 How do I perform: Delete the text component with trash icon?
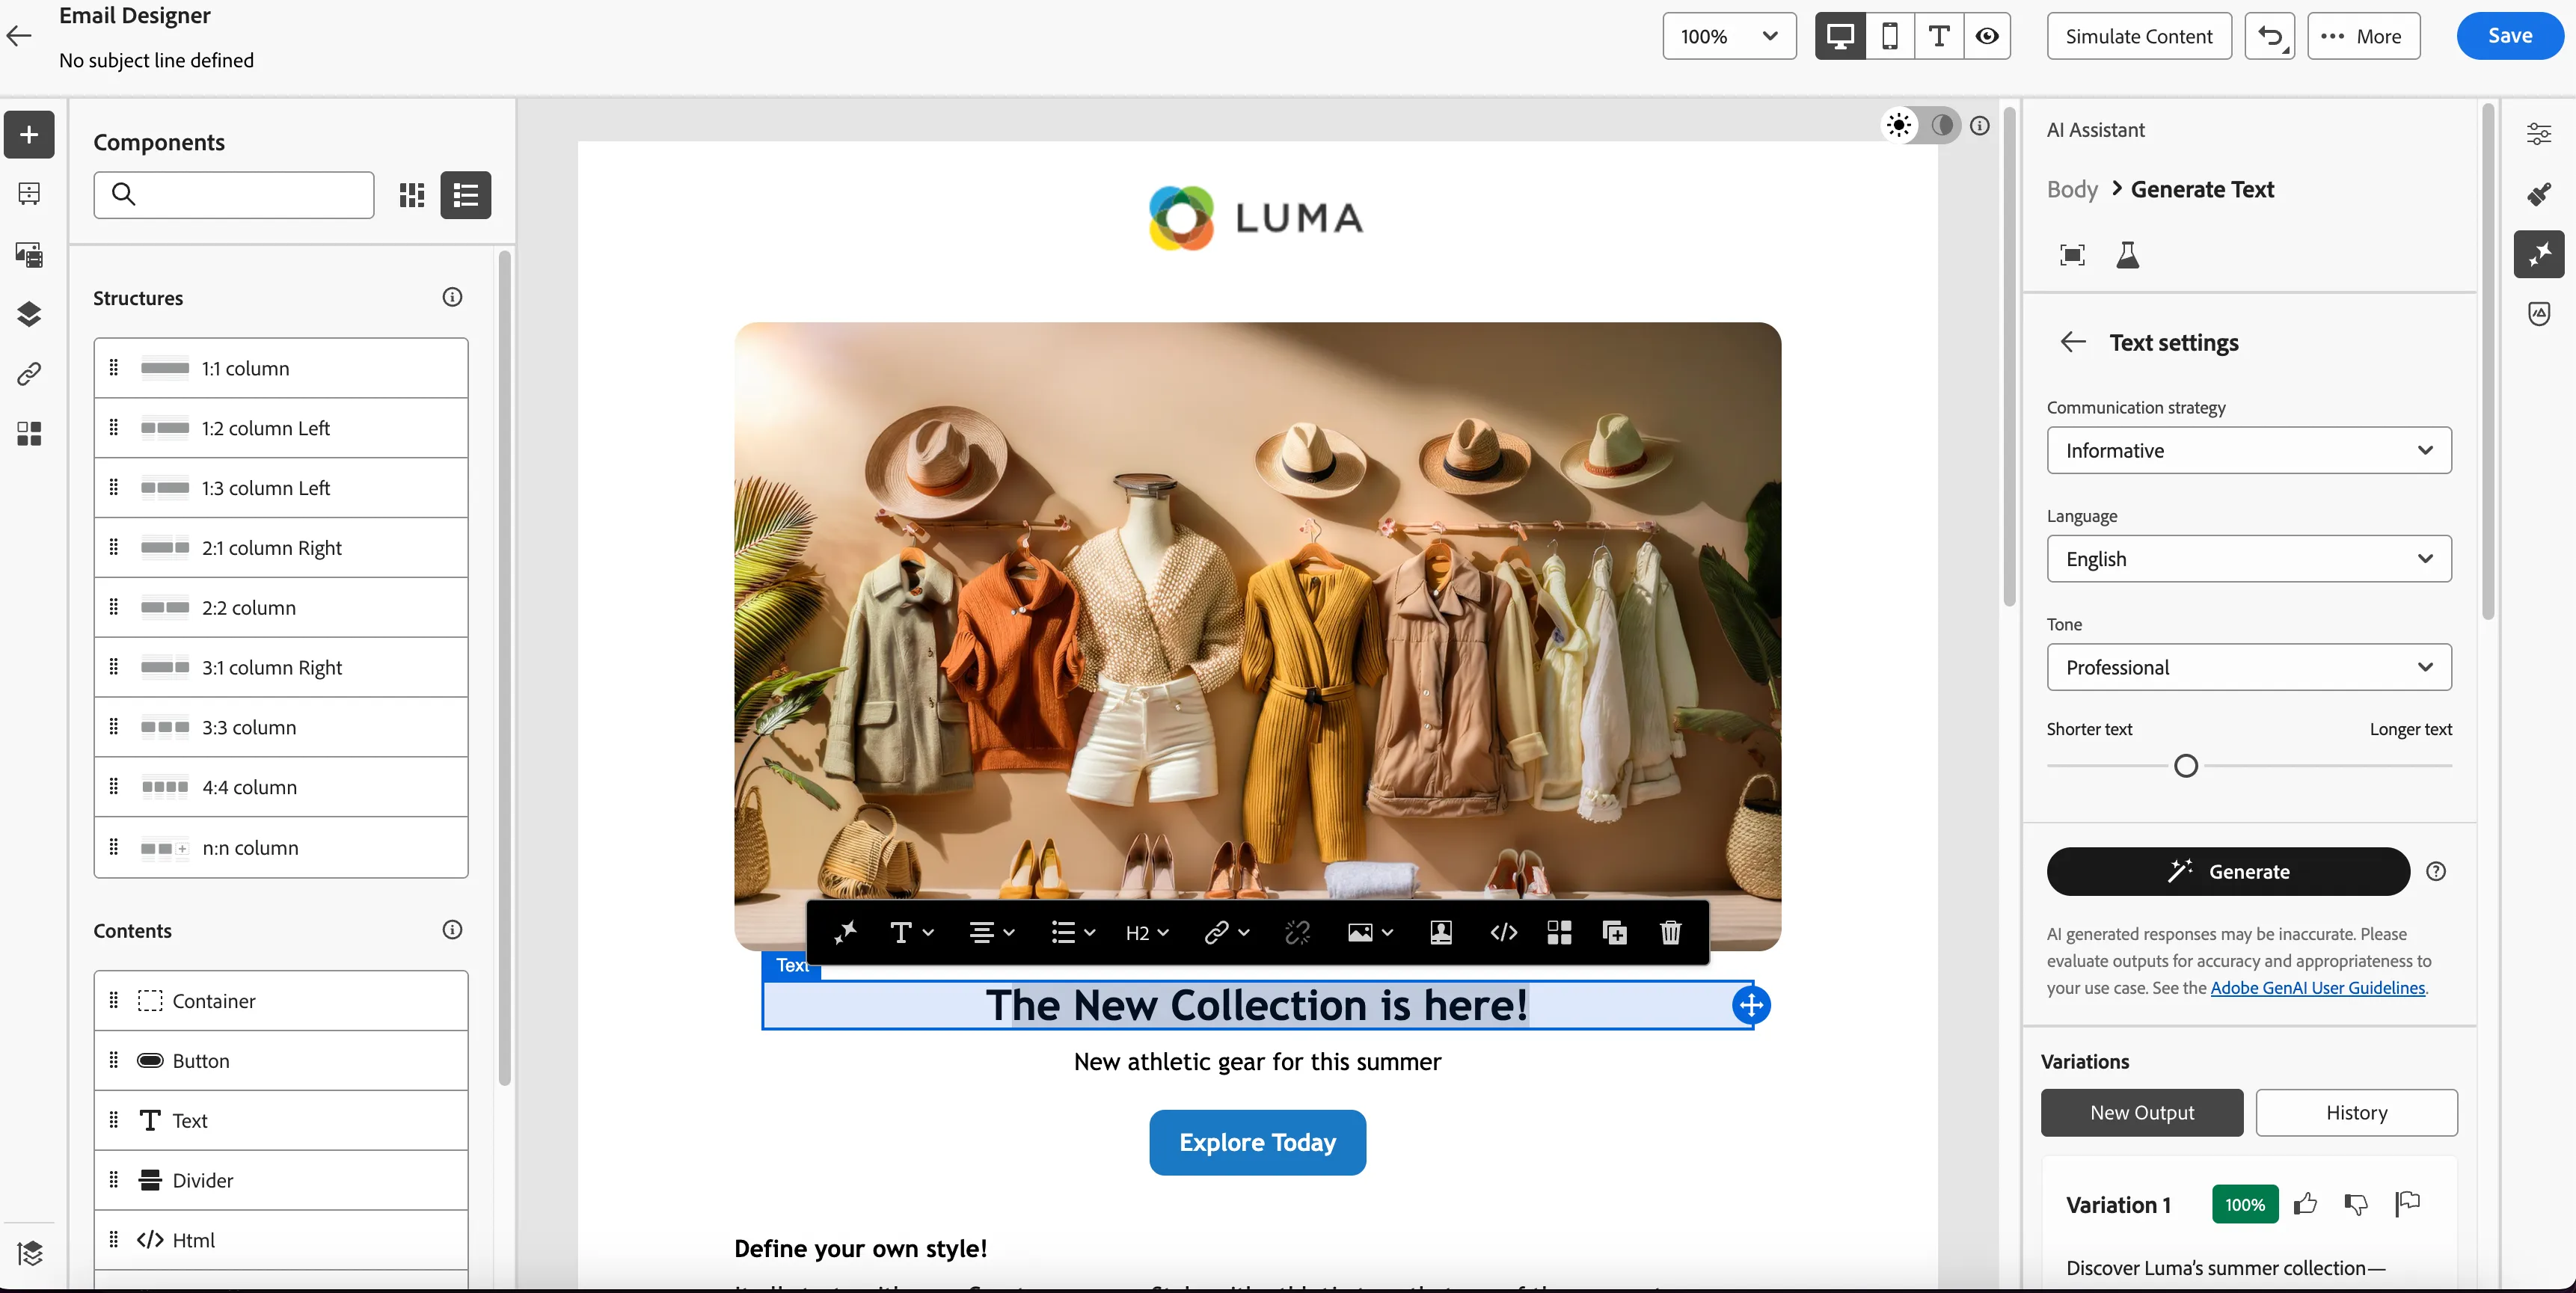tap(1670, 932)
